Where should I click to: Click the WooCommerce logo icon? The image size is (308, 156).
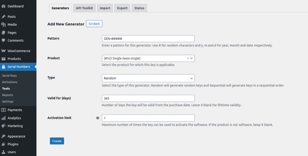click(4, 51)
